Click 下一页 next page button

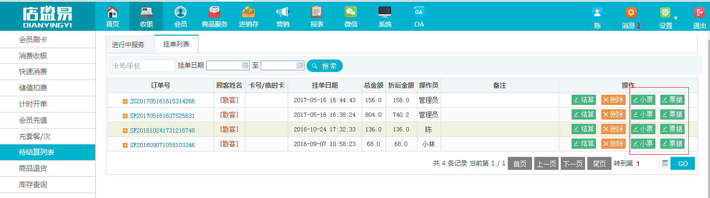573,164
